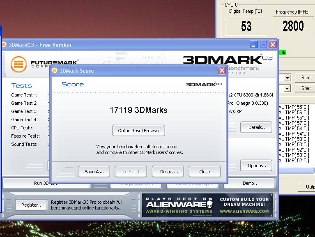Viewport: 315px width, 237px height.
Task: Open system Details in 3DMark03 main window
Action: [x=256, y=127]
